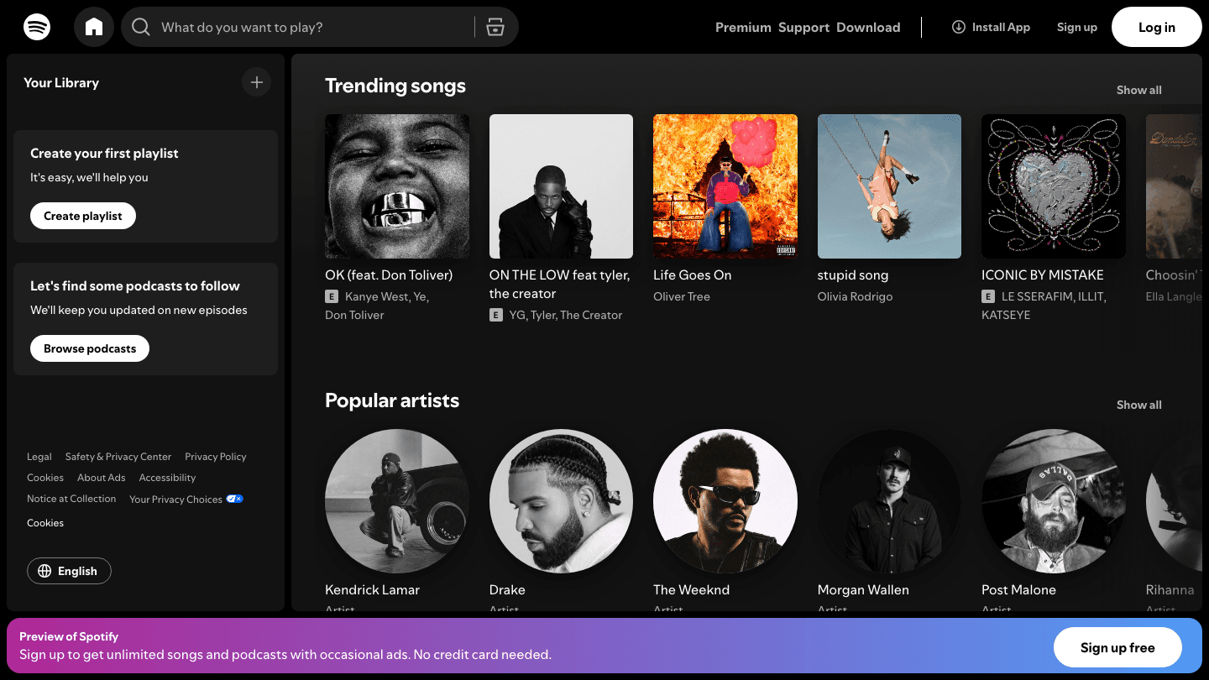Open the Premium page
Image resolution: width=1209 pixels, height=680 pixels.
click(x=743, y=27)
